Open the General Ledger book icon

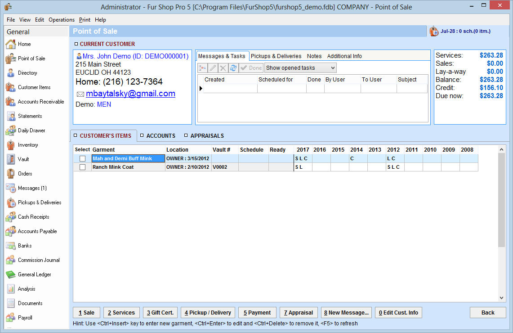point(11,274)
